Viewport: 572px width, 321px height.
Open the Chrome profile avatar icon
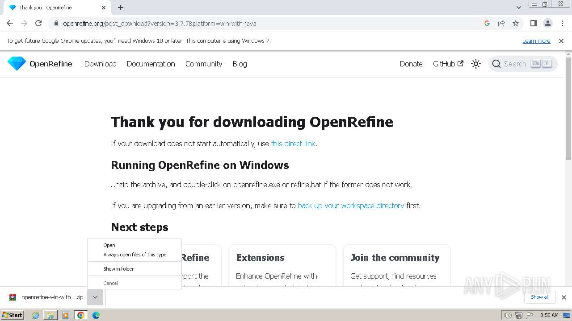pyautogui.click(x=547, y=23)
